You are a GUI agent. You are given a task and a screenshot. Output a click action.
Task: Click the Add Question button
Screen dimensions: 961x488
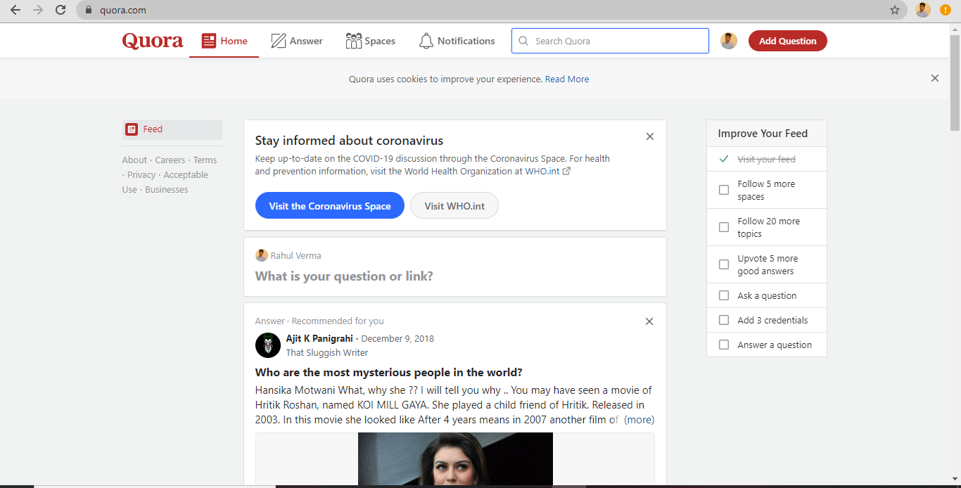point(788,41)
